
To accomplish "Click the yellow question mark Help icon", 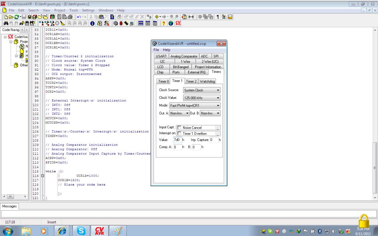I will (164, 23).
